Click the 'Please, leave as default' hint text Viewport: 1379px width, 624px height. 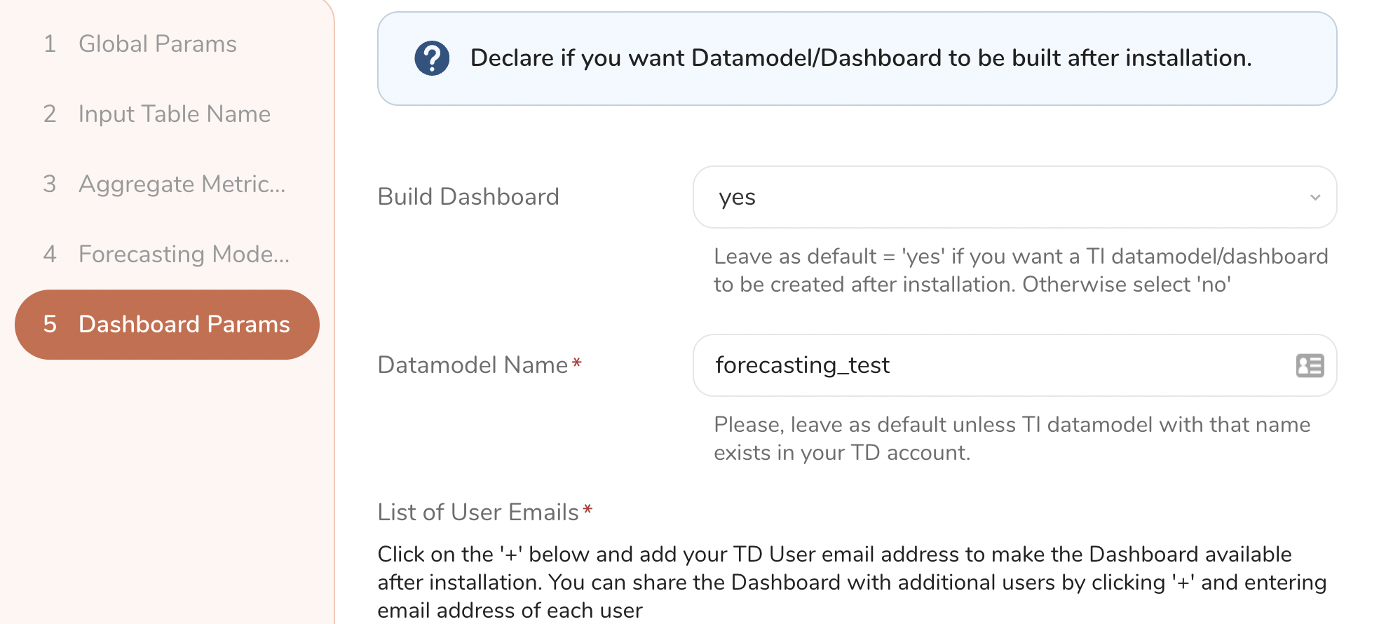1012,439
